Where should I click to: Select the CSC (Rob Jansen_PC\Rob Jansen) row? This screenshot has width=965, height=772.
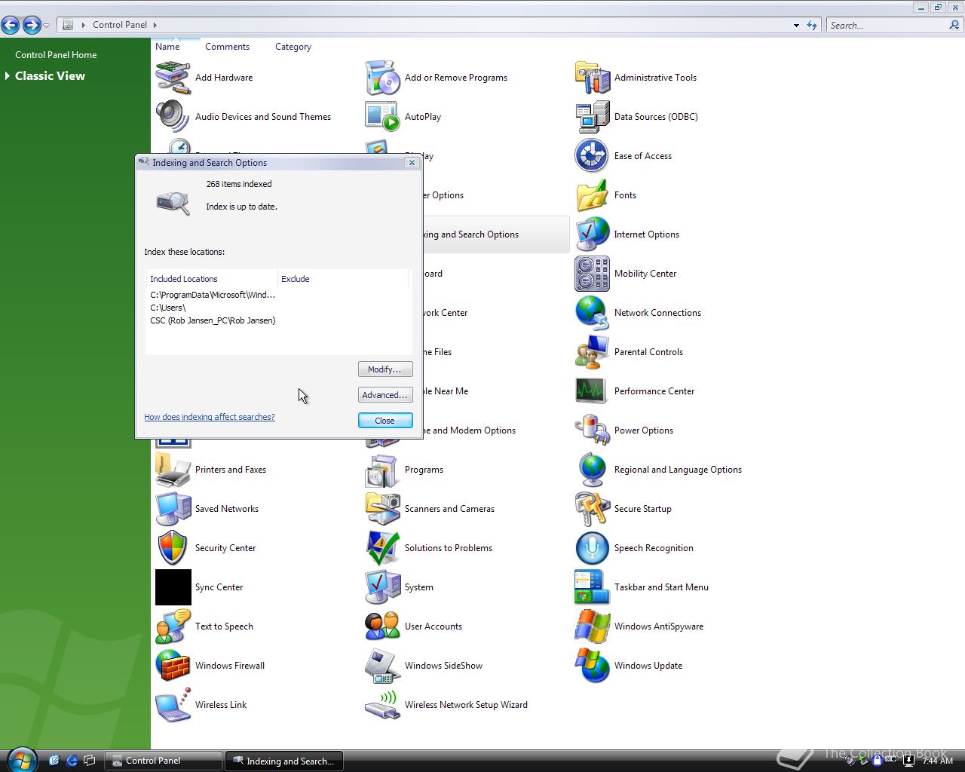coord(213,320)
